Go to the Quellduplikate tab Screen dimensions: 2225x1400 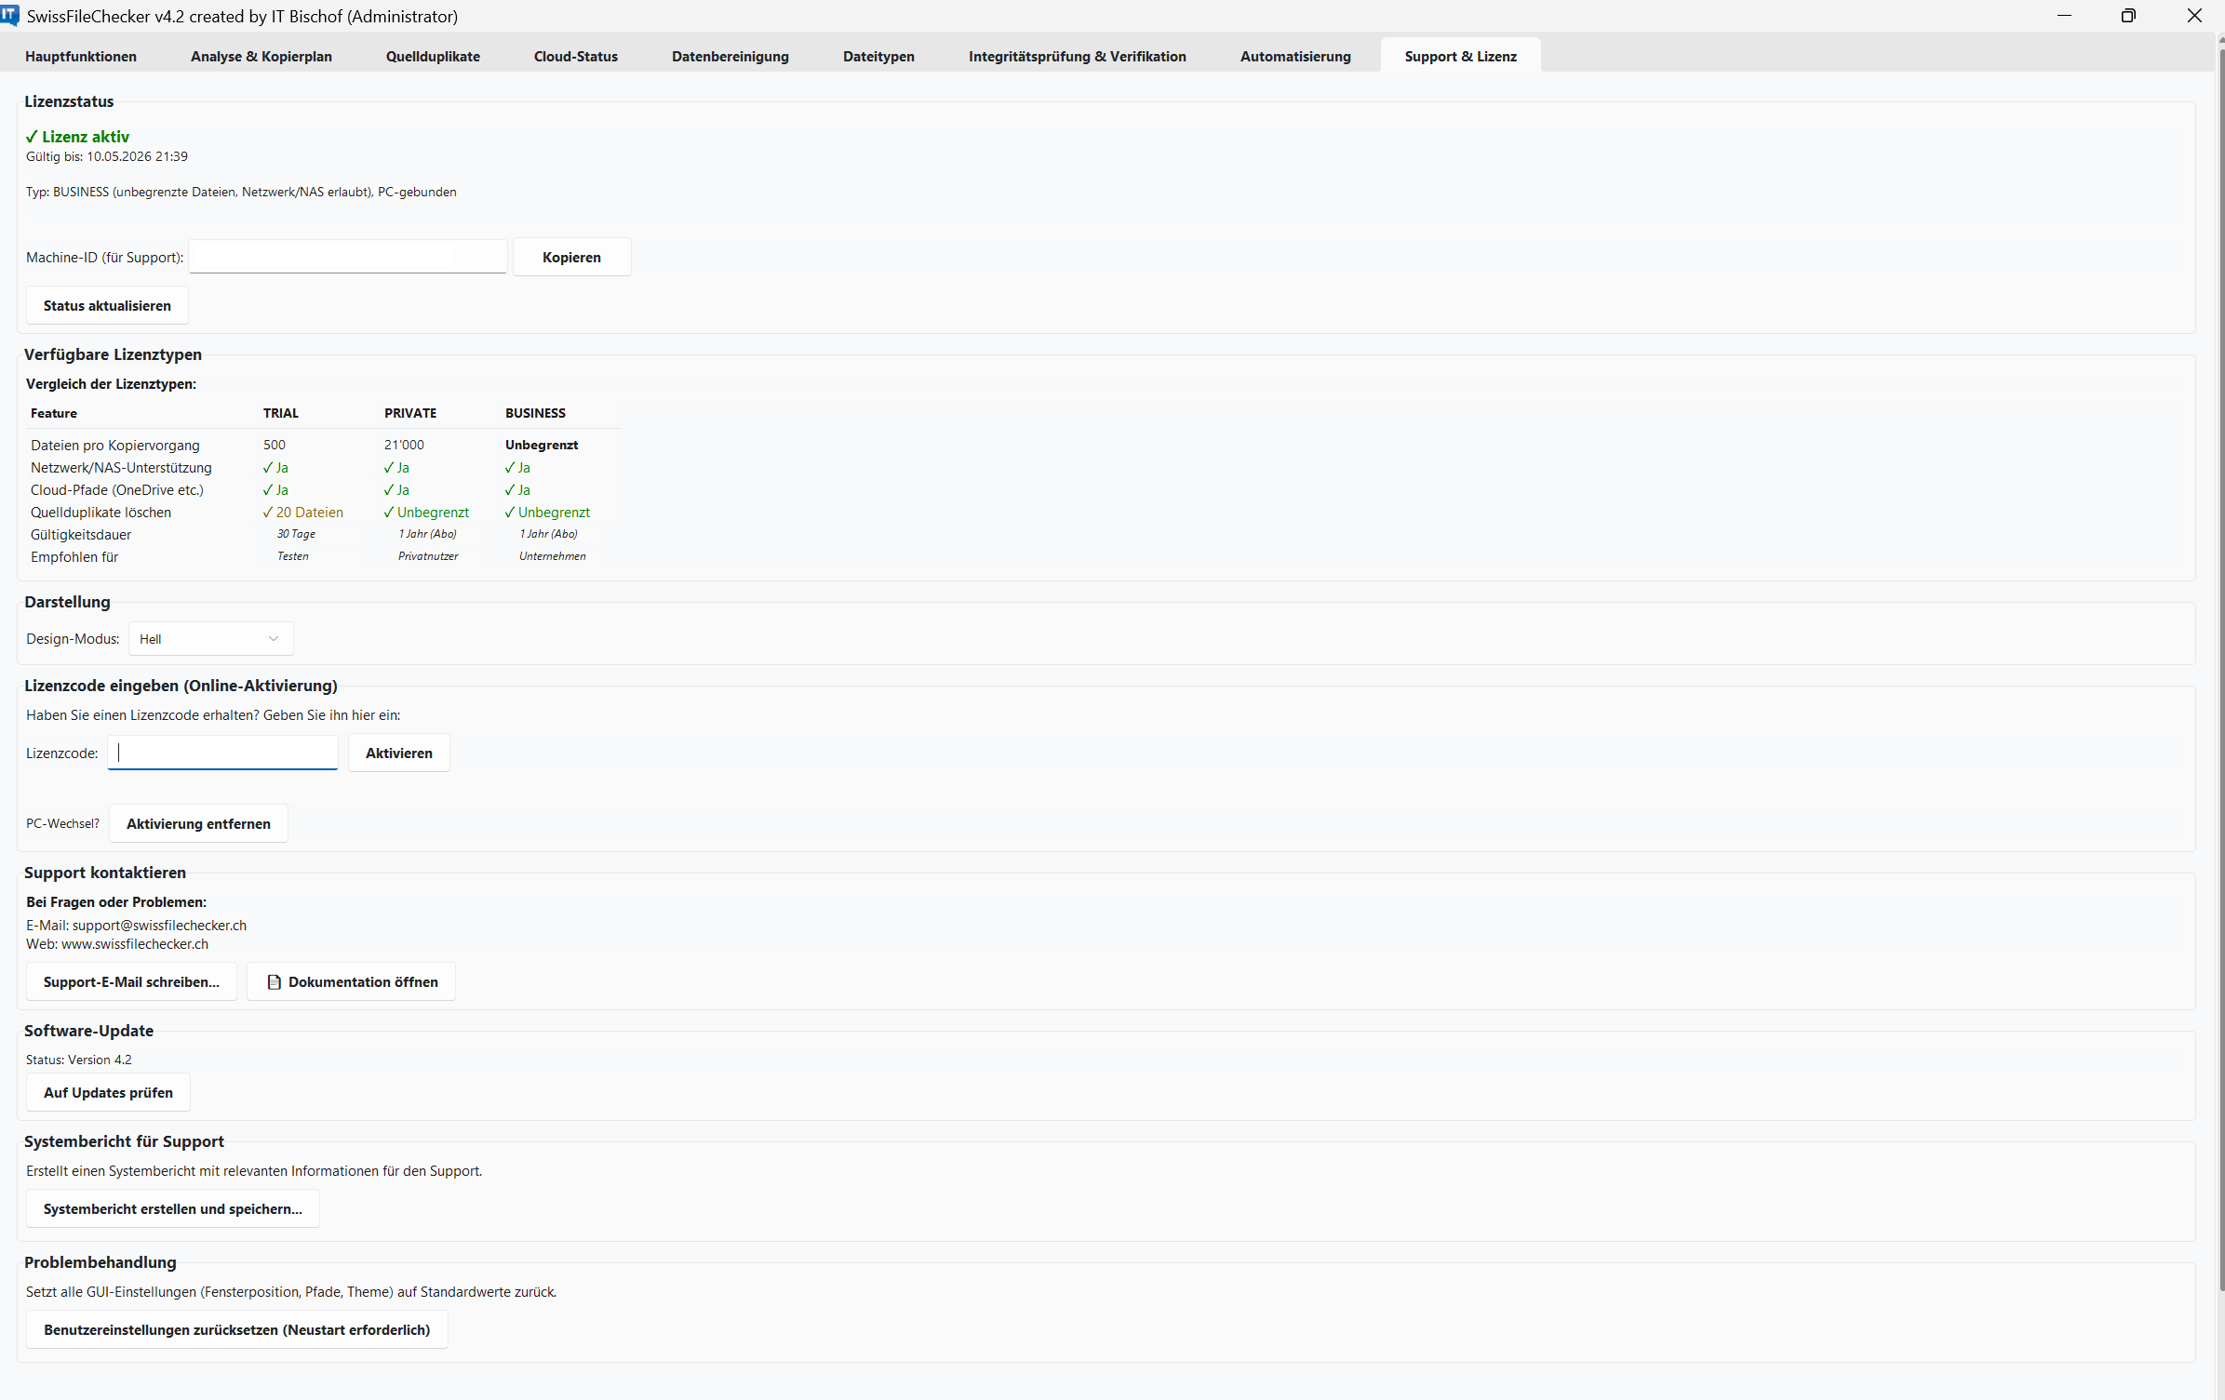pos(433,56)
